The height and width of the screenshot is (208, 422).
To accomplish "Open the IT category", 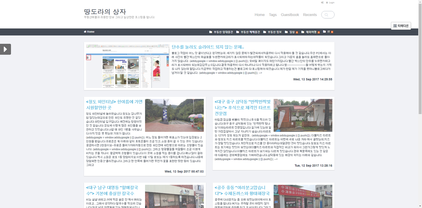I will click(329, 32).
